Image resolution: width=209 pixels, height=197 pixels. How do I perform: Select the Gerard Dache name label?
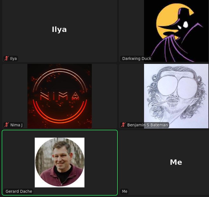19,191
